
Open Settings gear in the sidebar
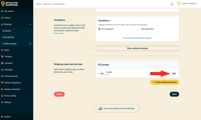pyautogui.click(x=2, y=102)
